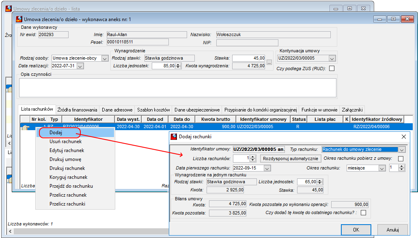418x238 pixels.
Task: Switch to Dane adresowe tab
Action: point(117,110)
